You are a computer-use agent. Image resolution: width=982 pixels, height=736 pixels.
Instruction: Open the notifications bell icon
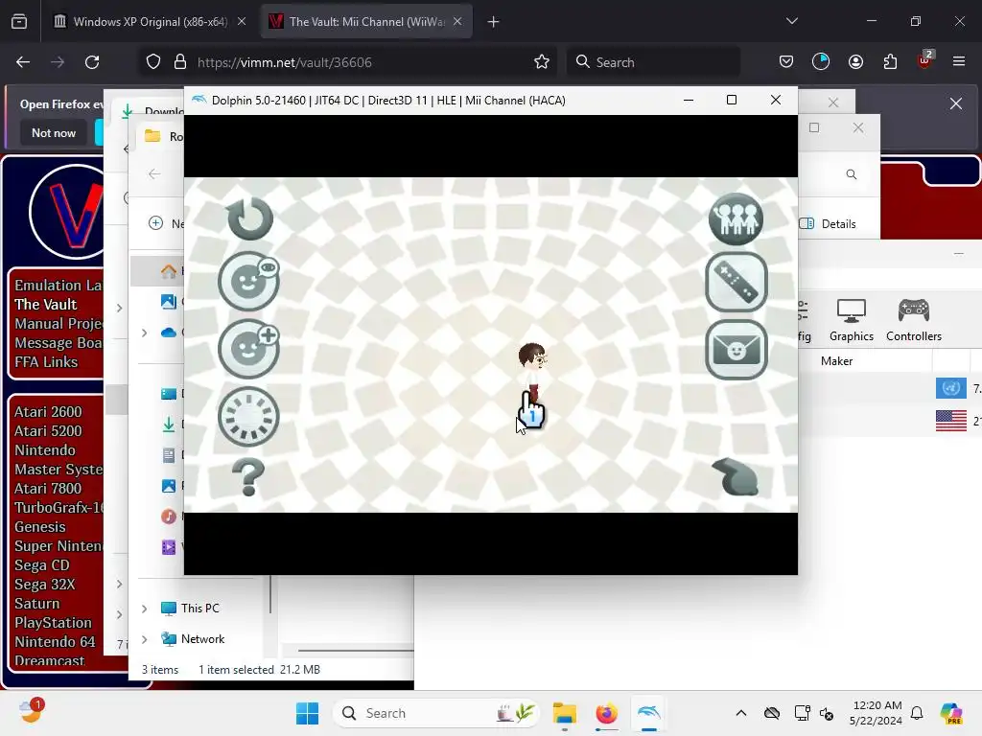tap(917, 713)
